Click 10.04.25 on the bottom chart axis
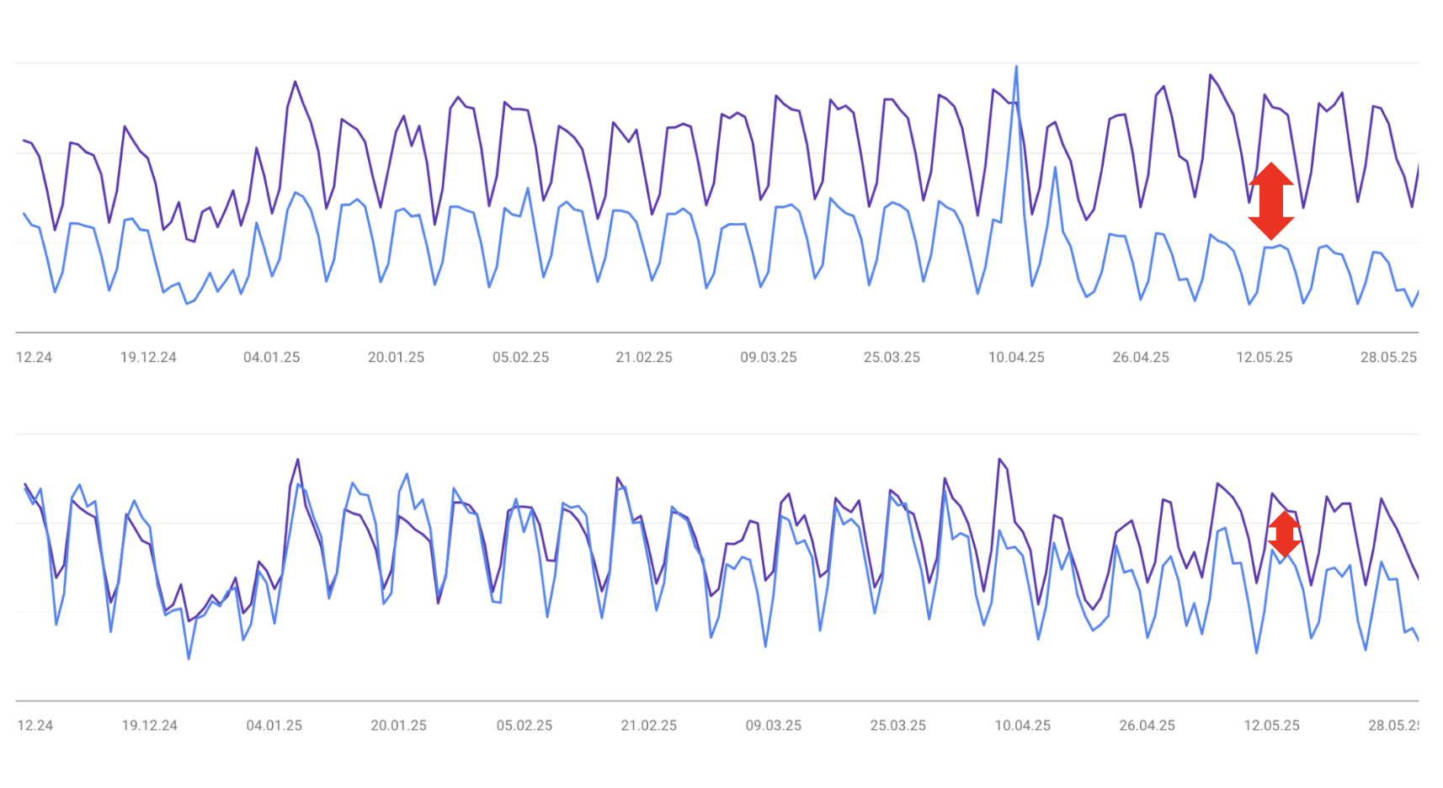 coord(1022,725)
